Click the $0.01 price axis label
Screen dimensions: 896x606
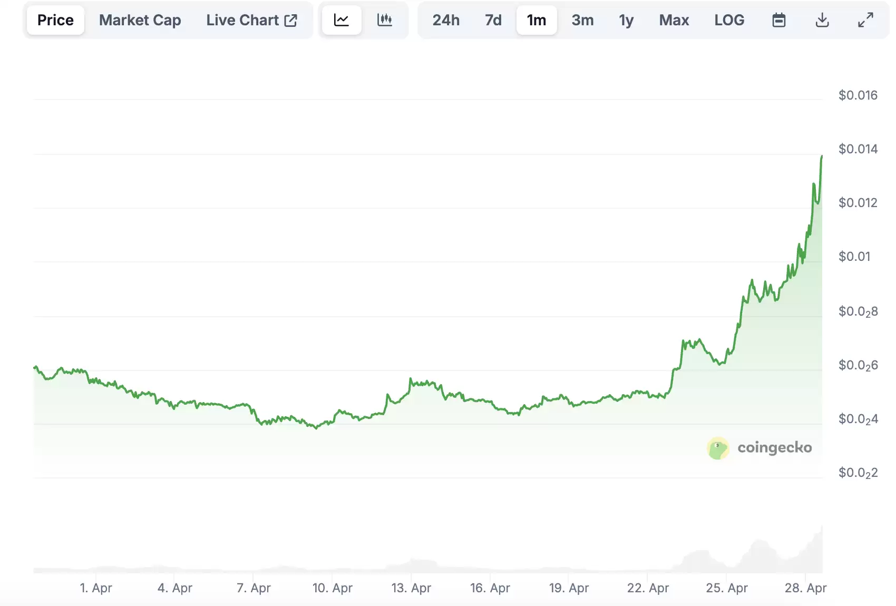click(854, 257)
